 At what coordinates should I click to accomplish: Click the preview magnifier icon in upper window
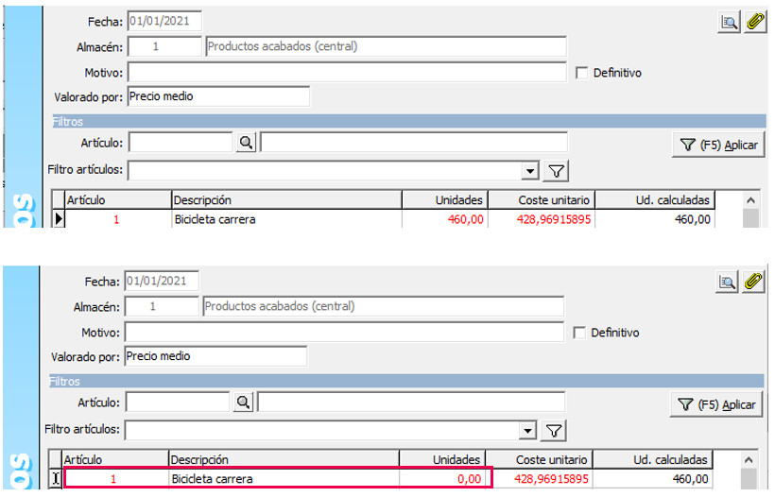(729, 22)
